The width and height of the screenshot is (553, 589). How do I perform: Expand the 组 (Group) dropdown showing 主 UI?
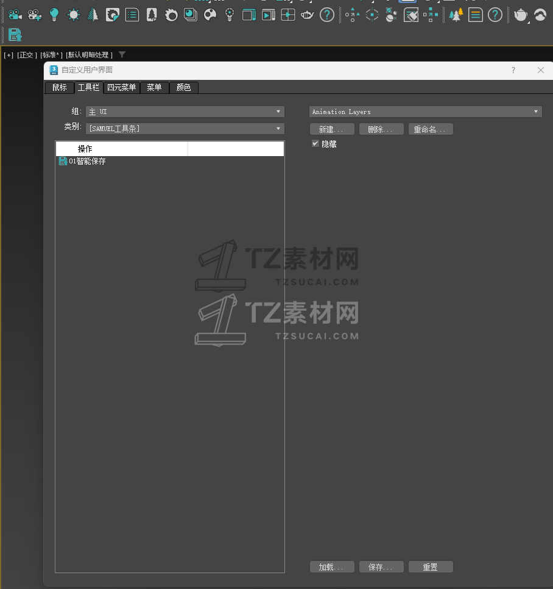click(x=185, y=112)
